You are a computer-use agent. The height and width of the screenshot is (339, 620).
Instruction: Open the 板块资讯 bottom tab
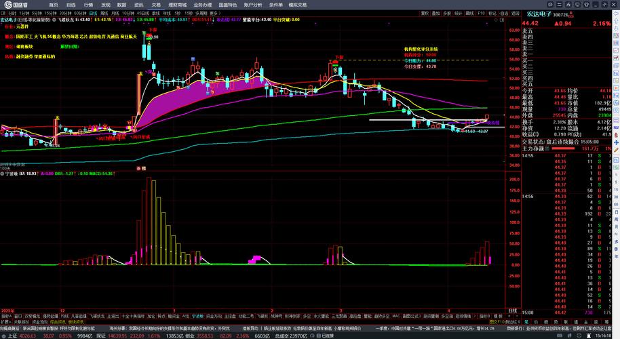76,322
